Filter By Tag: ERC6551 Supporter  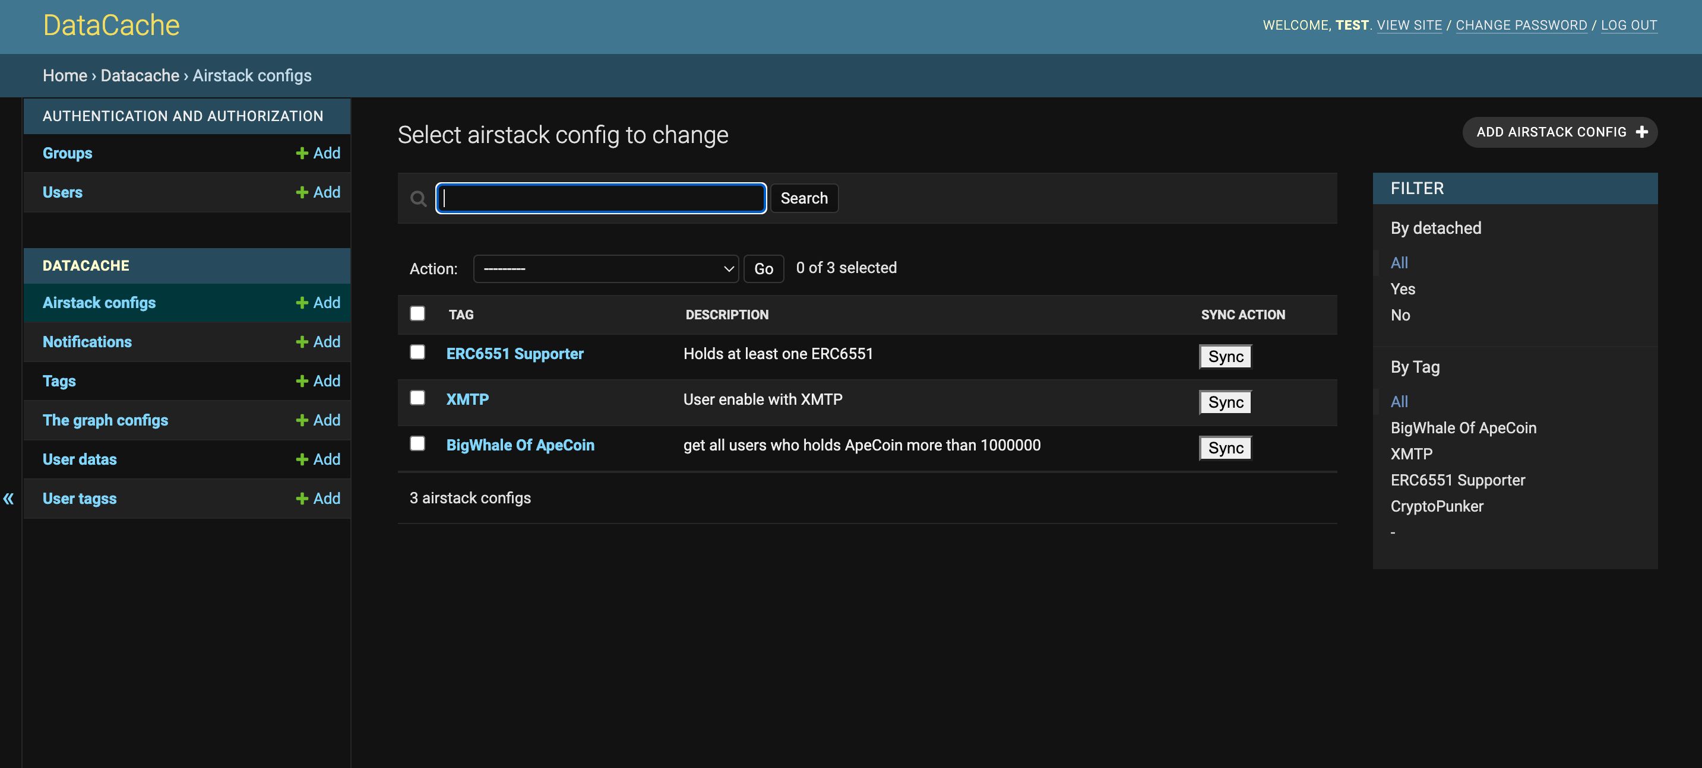click(x=1458, y=480)
